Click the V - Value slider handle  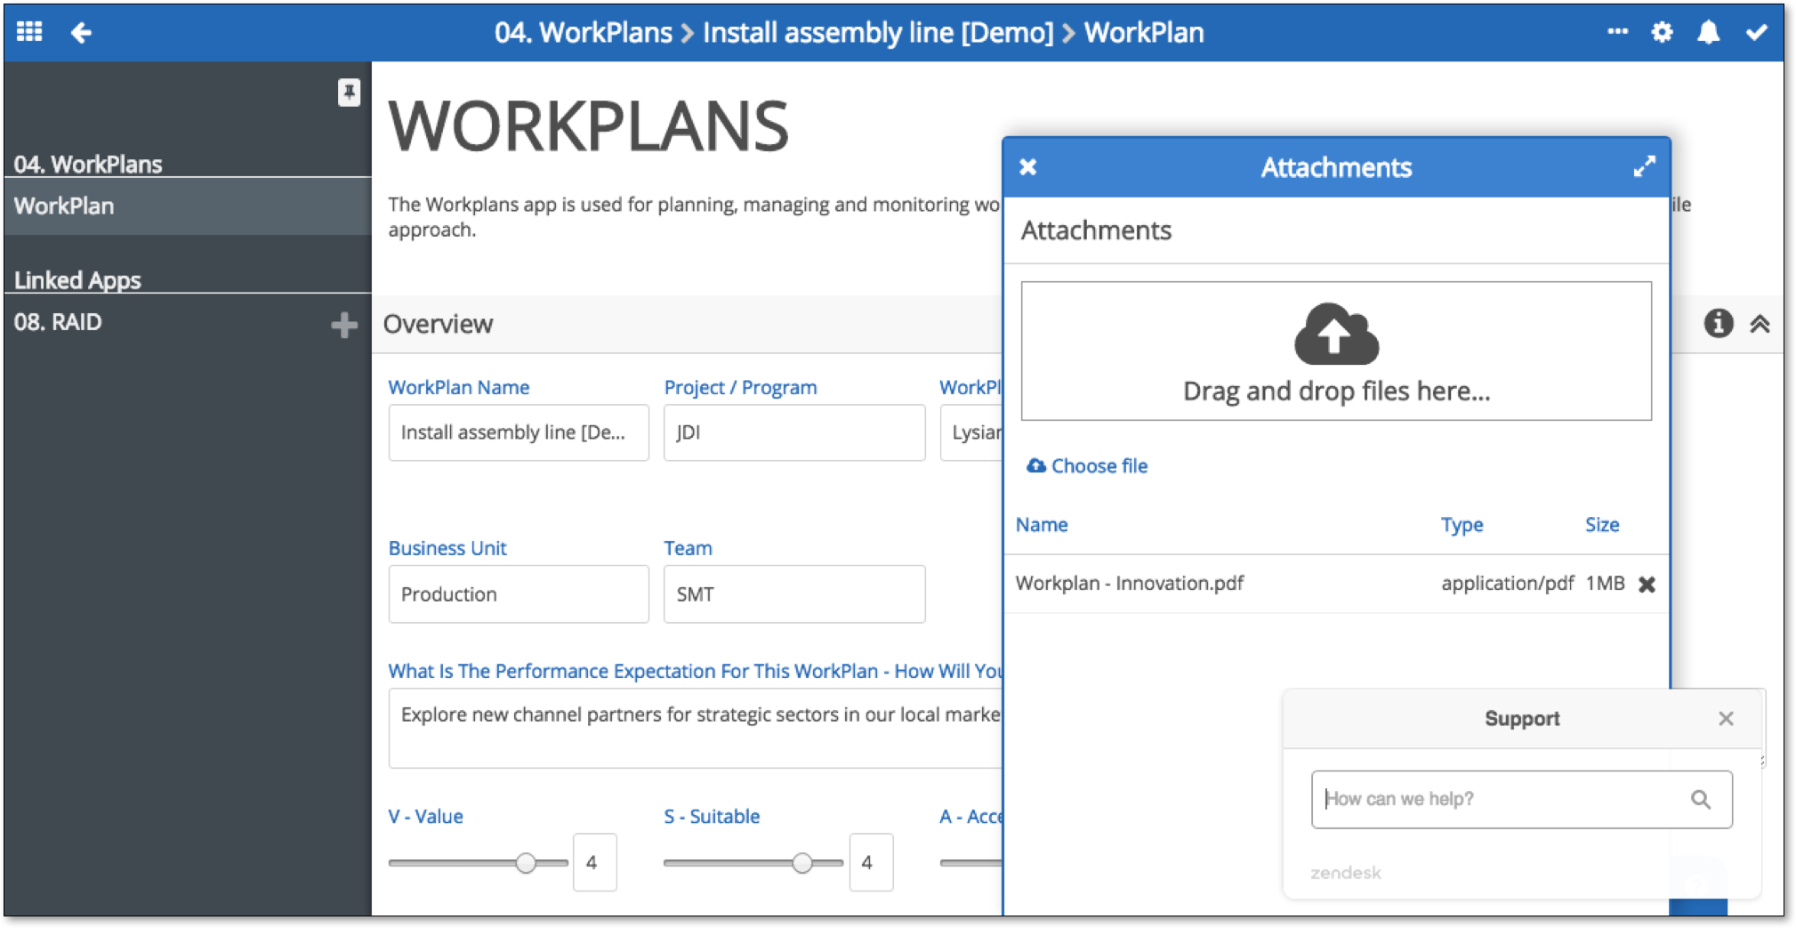point(526,863)
